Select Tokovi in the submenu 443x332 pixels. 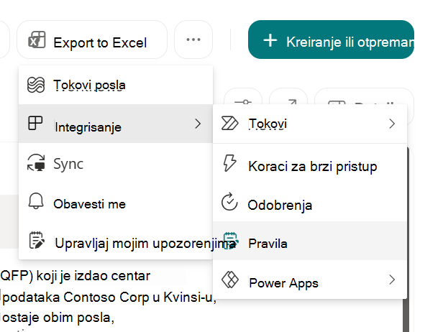[310, 124]
